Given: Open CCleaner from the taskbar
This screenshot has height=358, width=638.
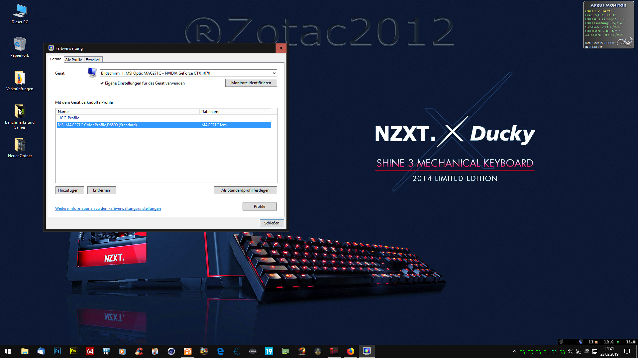Looking at the screenshot, I should pos(139,351).
